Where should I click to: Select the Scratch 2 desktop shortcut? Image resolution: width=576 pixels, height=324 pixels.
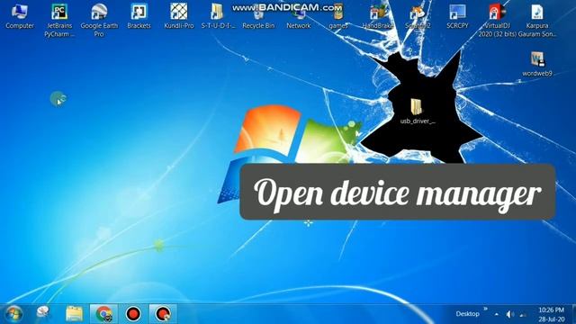coord(418,16)
